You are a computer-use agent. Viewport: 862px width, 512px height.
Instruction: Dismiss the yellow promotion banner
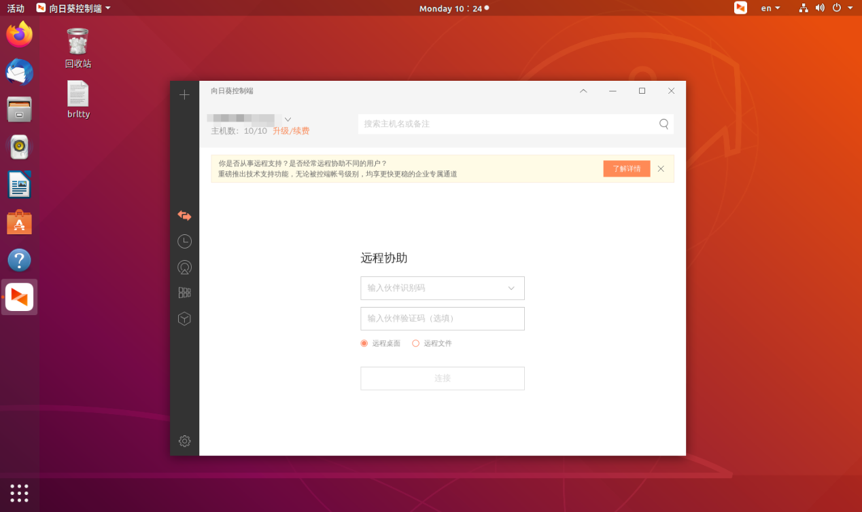661,168
